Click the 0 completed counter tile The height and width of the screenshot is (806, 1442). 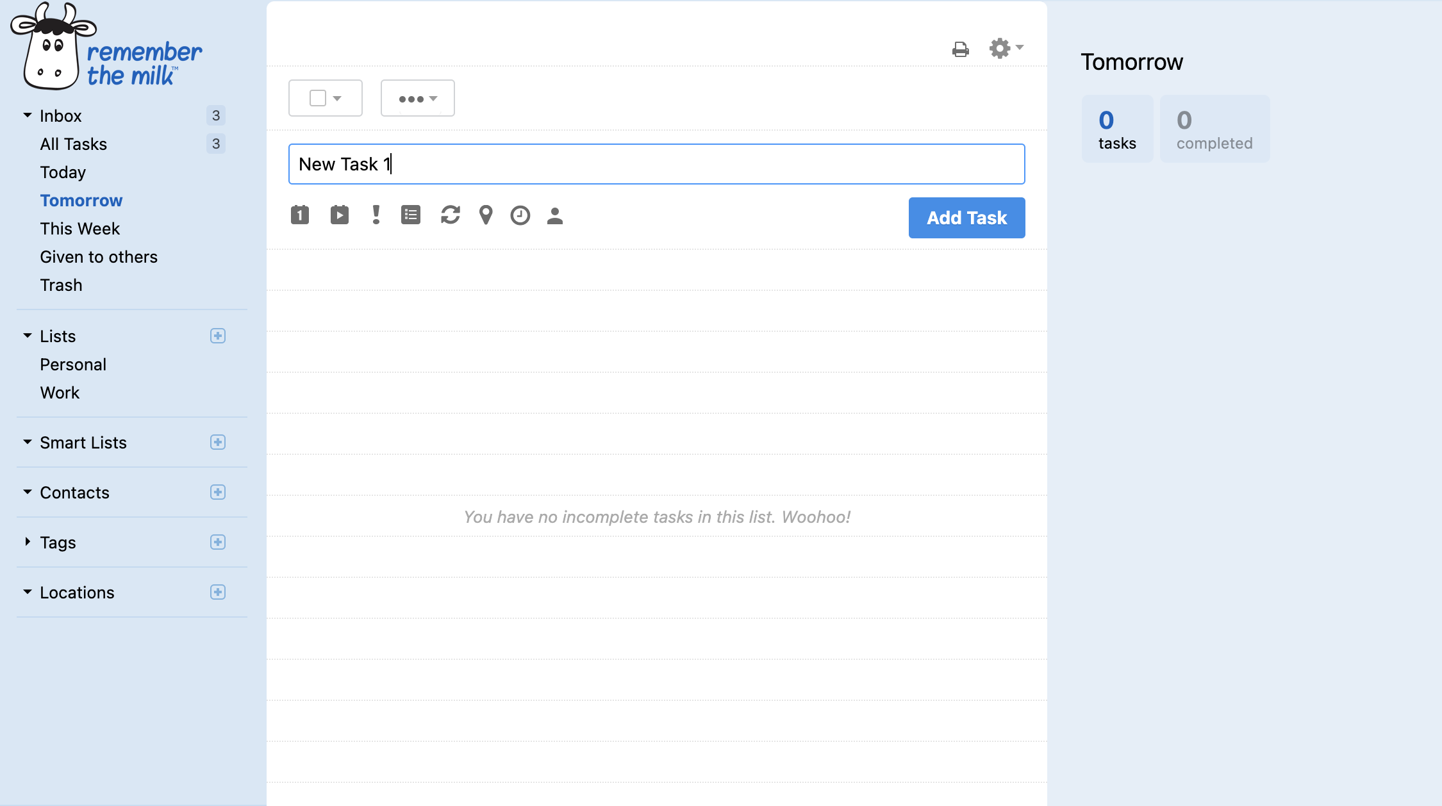(1215, 129)
